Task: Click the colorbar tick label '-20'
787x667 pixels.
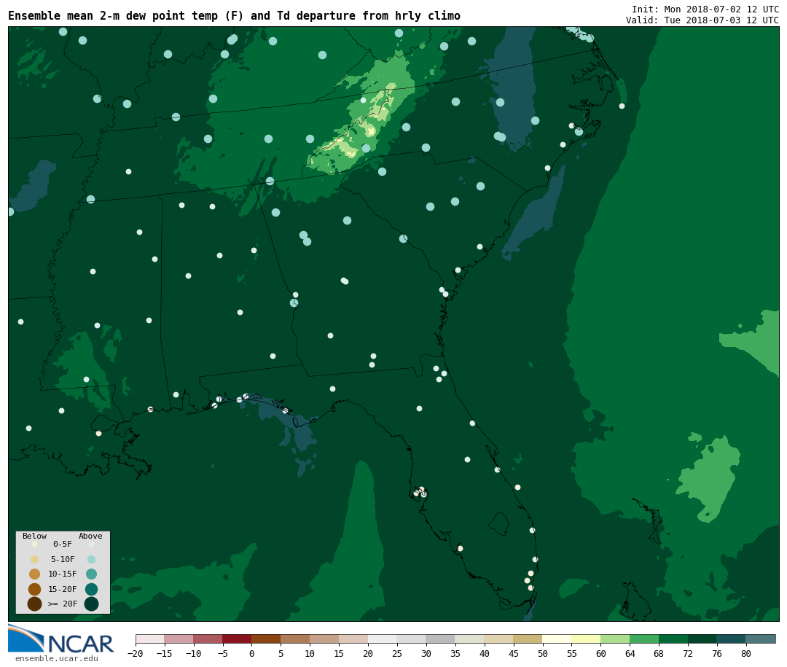Action: [135, 653]
